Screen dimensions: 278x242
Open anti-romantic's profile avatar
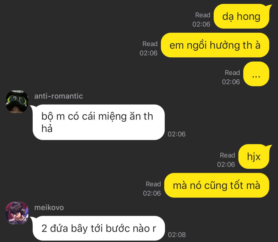pyautogui.click(x=17, y=102)
